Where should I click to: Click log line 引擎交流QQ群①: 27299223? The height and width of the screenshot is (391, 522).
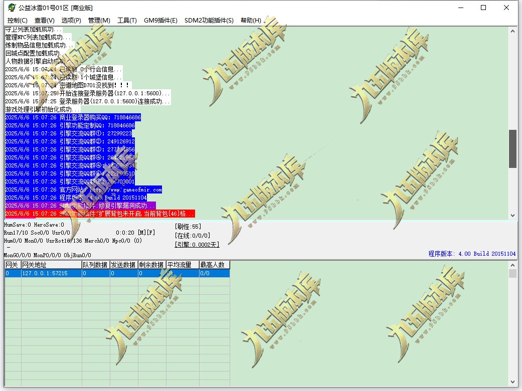69,133
